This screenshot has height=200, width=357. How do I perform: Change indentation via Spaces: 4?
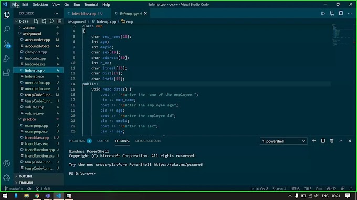[x=279, y=188]
